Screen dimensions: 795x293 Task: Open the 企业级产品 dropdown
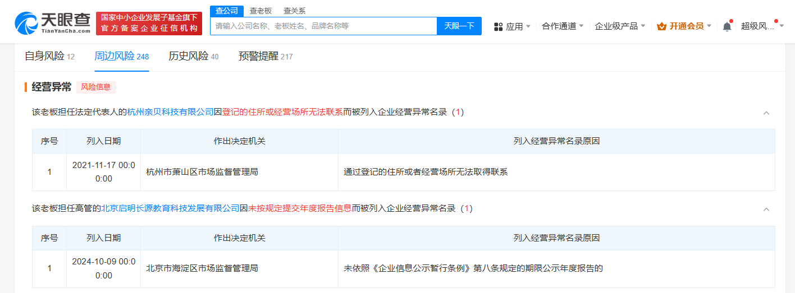point(620,26)
